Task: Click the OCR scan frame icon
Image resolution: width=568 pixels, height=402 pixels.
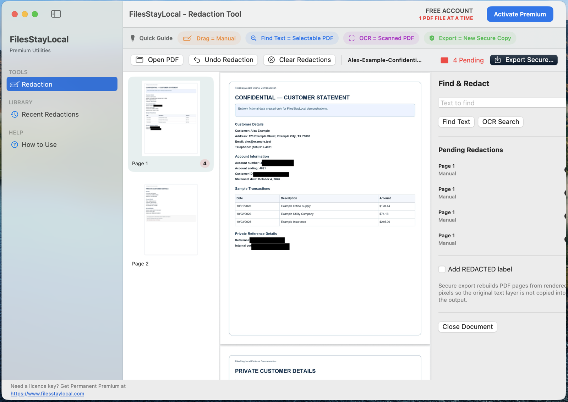Action: click(x=351, y=38)
